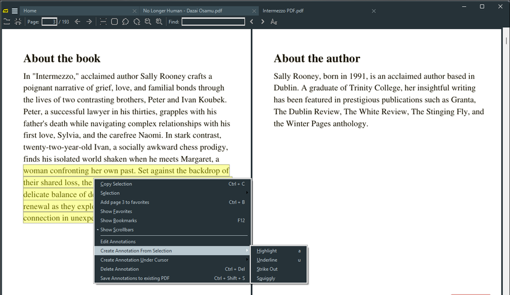Select the Fit Page view icon
This screenshot has width=510, height=295.
[114, 22]
